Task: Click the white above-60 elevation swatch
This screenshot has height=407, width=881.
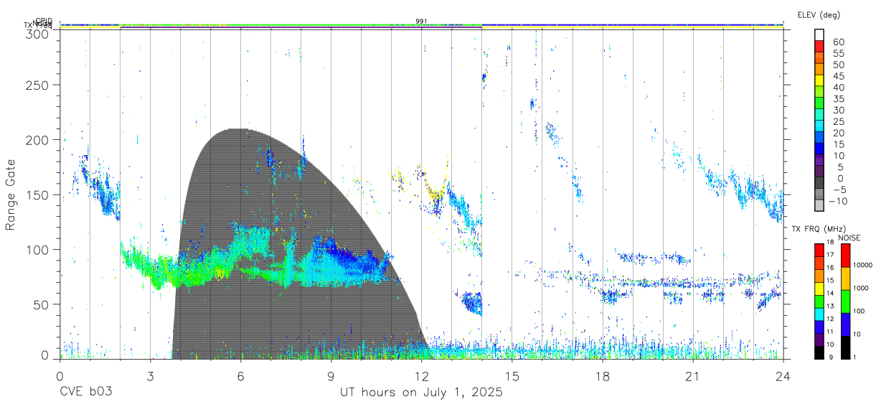Action: click(819, 34)
